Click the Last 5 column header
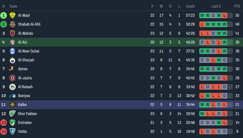The height and width of the screenshot is (138, 243). coord(216,6)
